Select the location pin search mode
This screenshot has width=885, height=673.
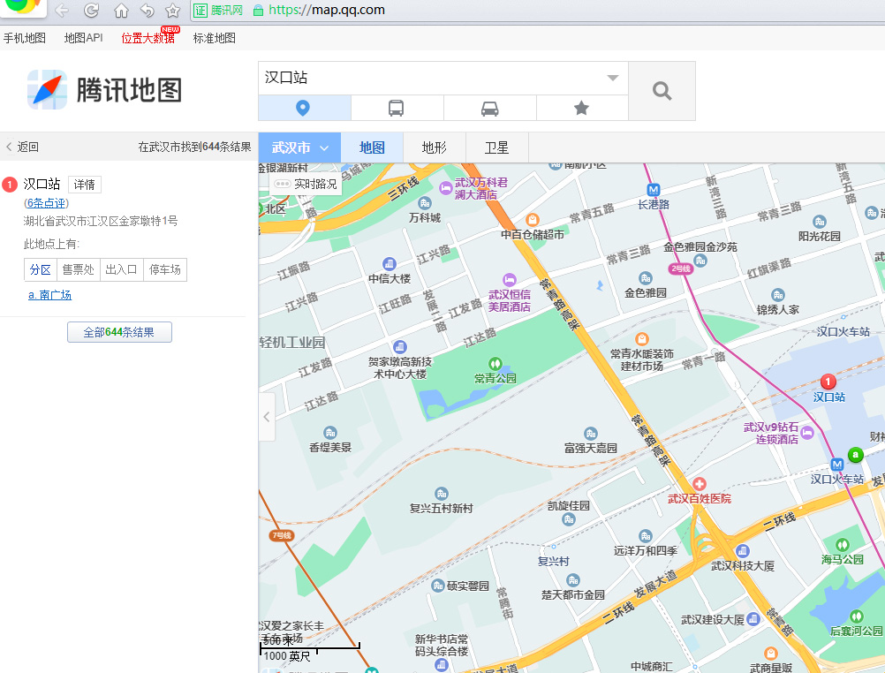(304, 108)
